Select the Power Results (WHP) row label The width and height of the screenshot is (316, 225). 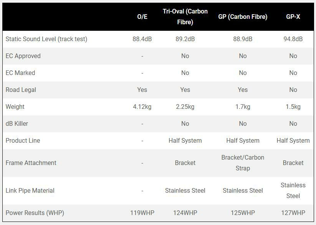tap(35, 213)
